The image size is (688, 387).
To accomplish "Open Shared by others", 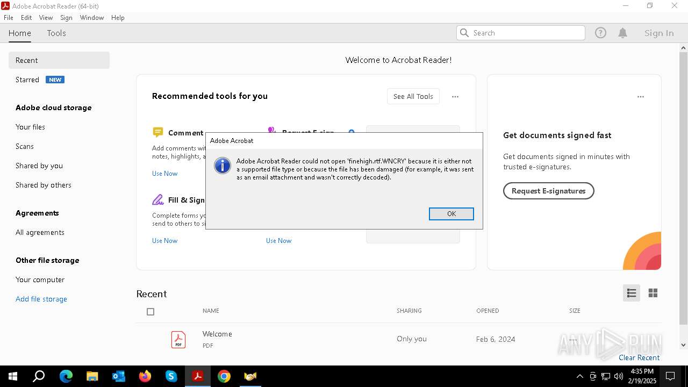I will (44, 185).
